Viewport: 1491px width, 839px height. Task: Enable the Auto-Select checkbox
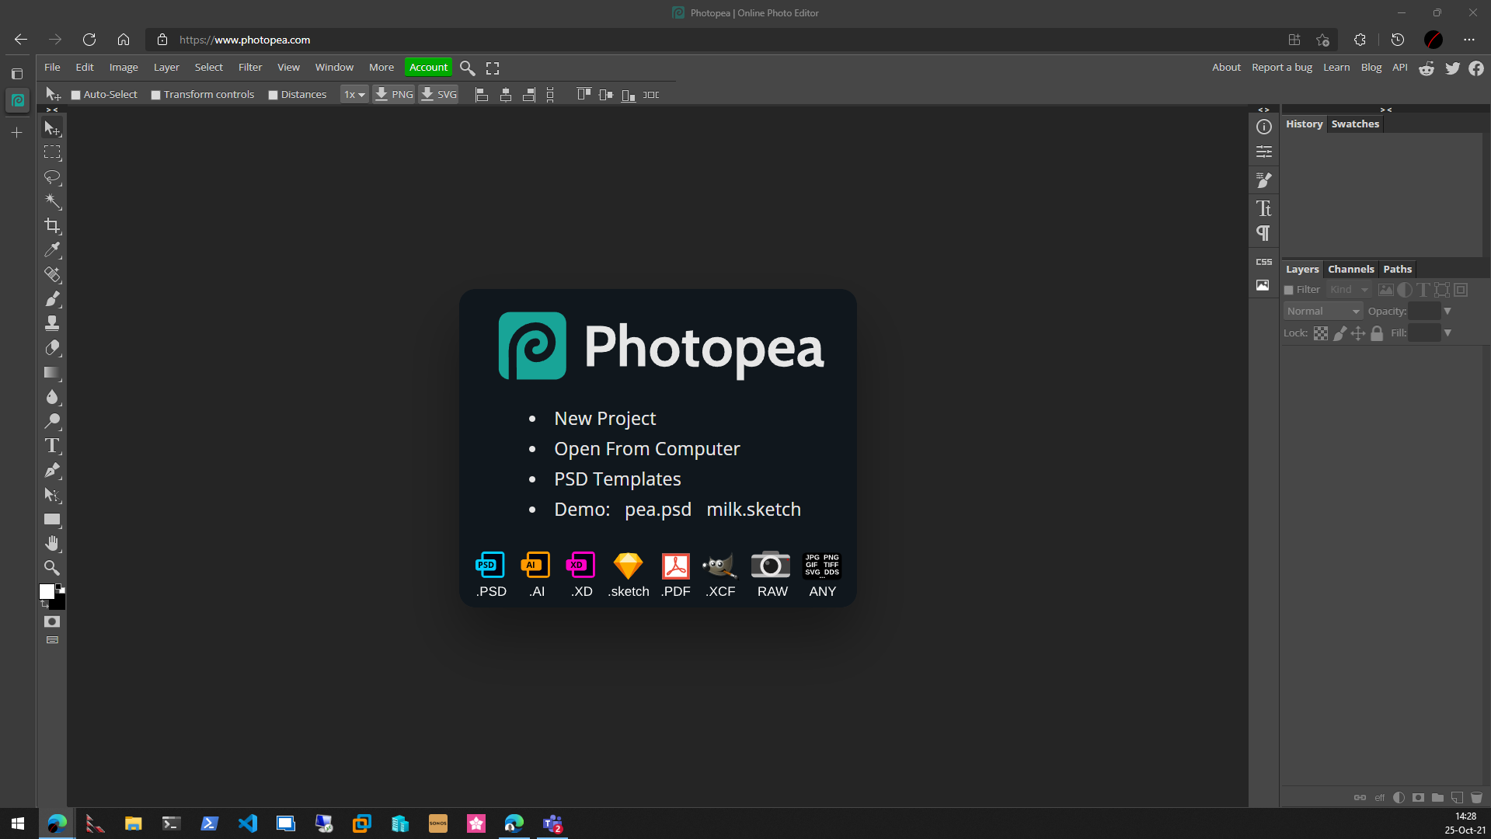[76, 94]
